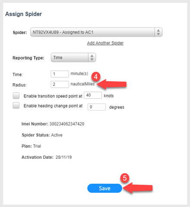
Task: Open the Spider selection dropdown
Action: coord(96,32)
